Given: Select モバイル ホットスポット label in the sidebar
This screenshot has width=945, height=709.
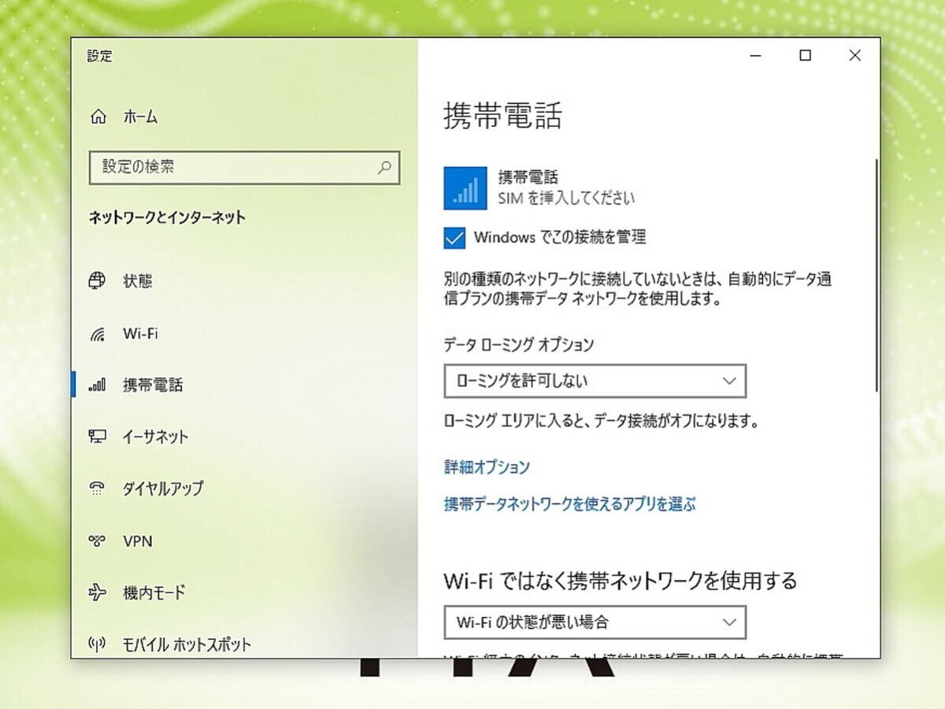Looking at the screenshot, I should (x=187, y=644).
